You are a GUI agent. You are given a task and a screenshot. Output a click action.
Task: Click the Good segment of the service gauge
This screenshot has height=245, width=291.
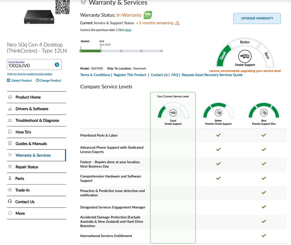point(223,55)
